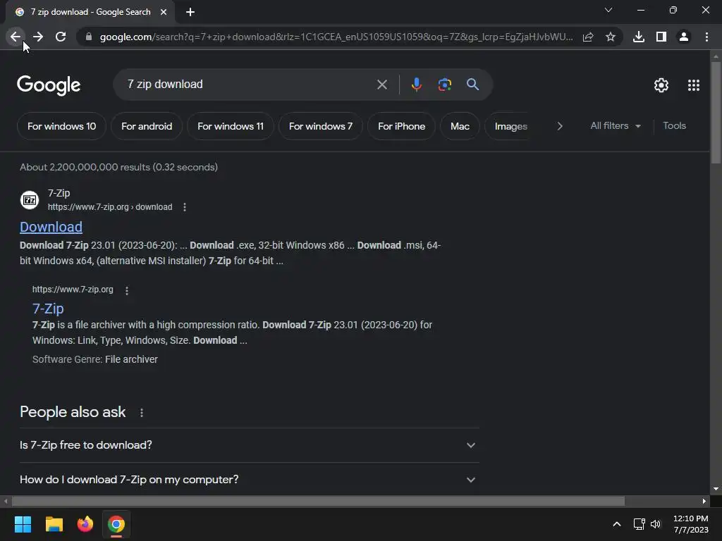Click the scroll down arrow
The width and height of the screenshot is (722, 541).
pyautogui.click(x=716, y=489)
